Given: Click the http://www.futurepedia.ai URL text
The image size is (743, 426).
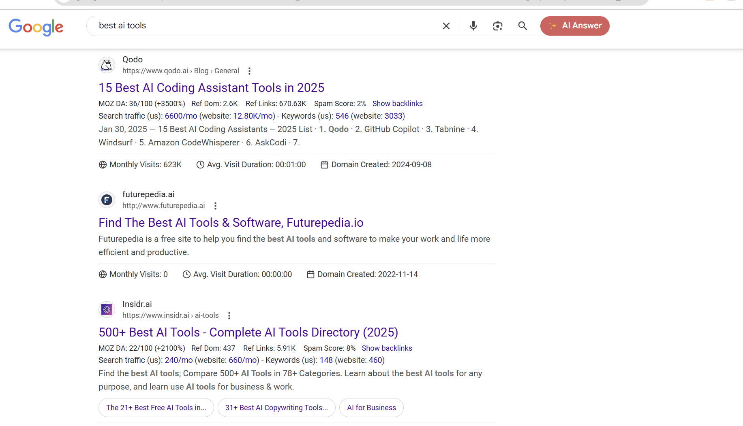Looking at the screenshot, I should pos(164,206).
